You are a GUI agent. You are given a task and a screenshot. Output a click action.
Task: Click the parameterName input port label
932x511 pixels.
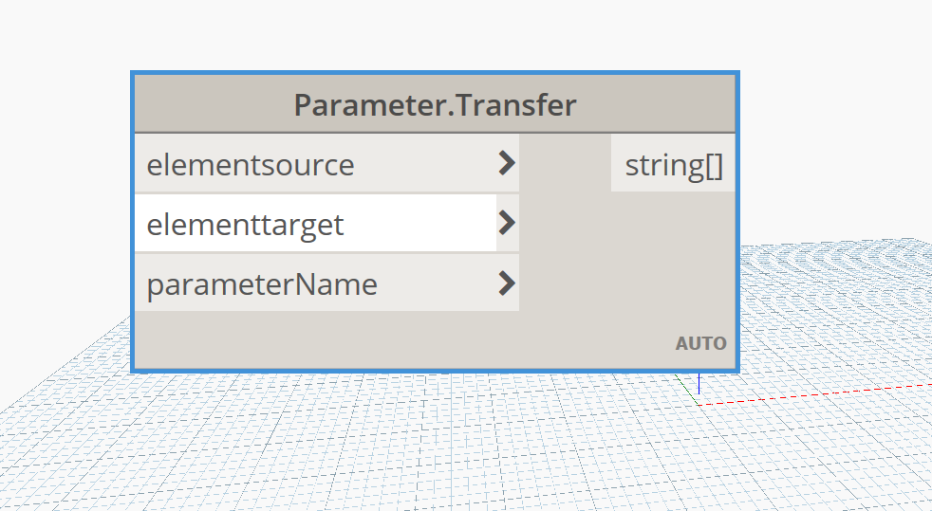pyautogui.click(x=262, y=284)
